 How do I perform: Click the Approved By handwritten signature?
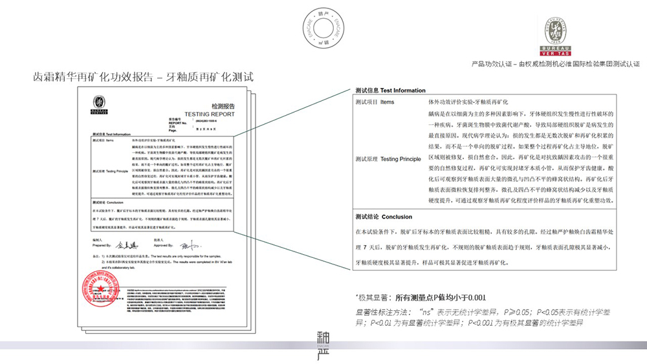(x=190, y=246)
